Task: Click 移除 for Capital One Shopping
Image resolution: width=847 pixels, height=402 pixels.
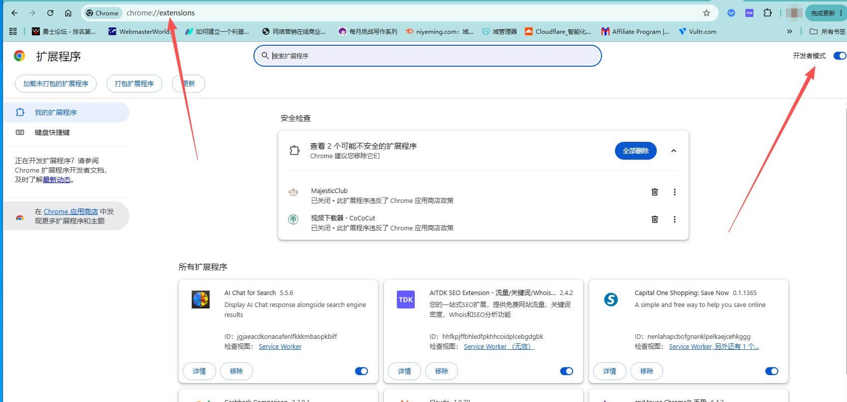Action: click(647, 371)
